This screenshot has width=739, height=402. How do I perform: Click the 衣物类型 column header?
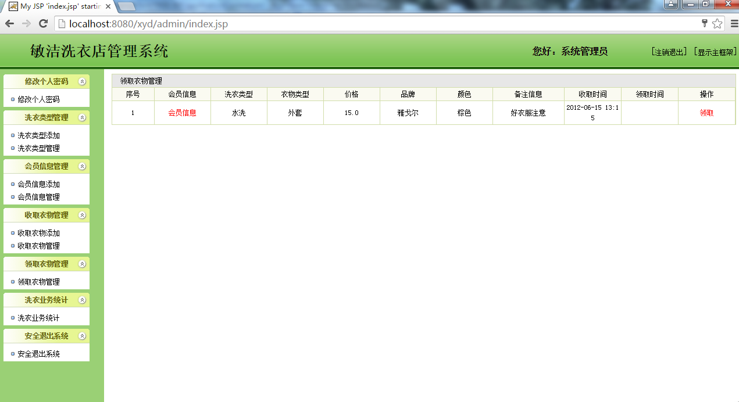[x=295, y=94]
